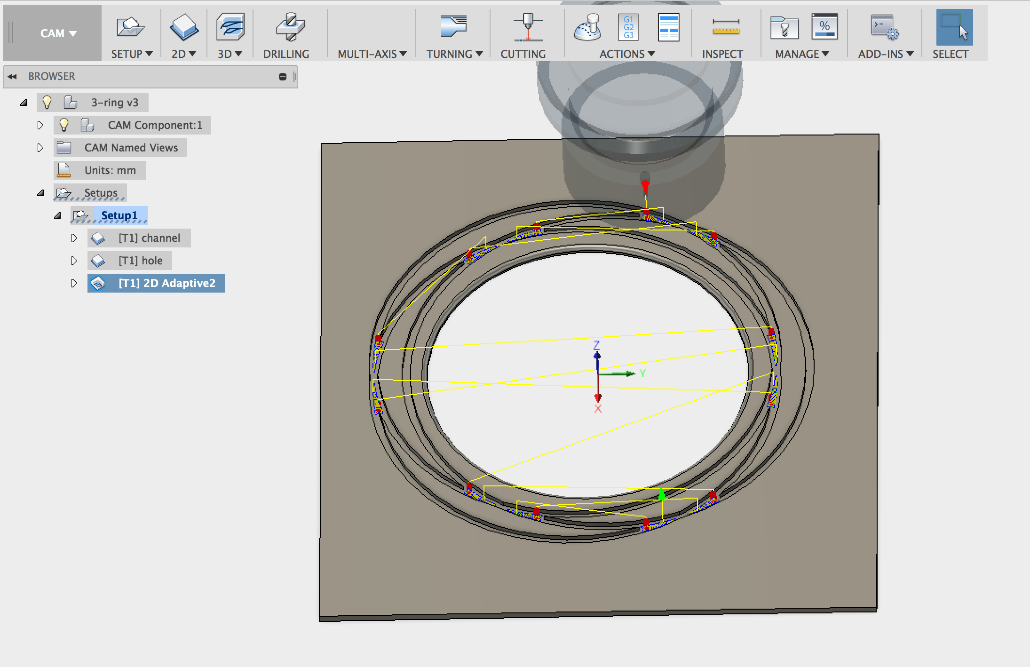Select CAM Component:1 in the browser
The image size is (1030, 667).
155,125
